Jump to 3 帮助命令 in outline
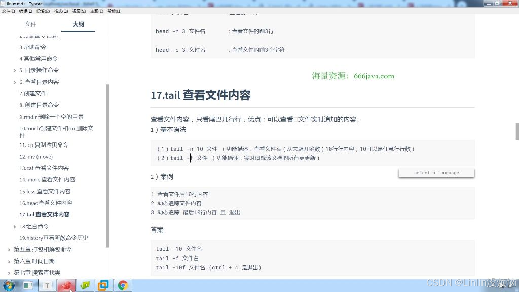 click(x=32, y=47)
